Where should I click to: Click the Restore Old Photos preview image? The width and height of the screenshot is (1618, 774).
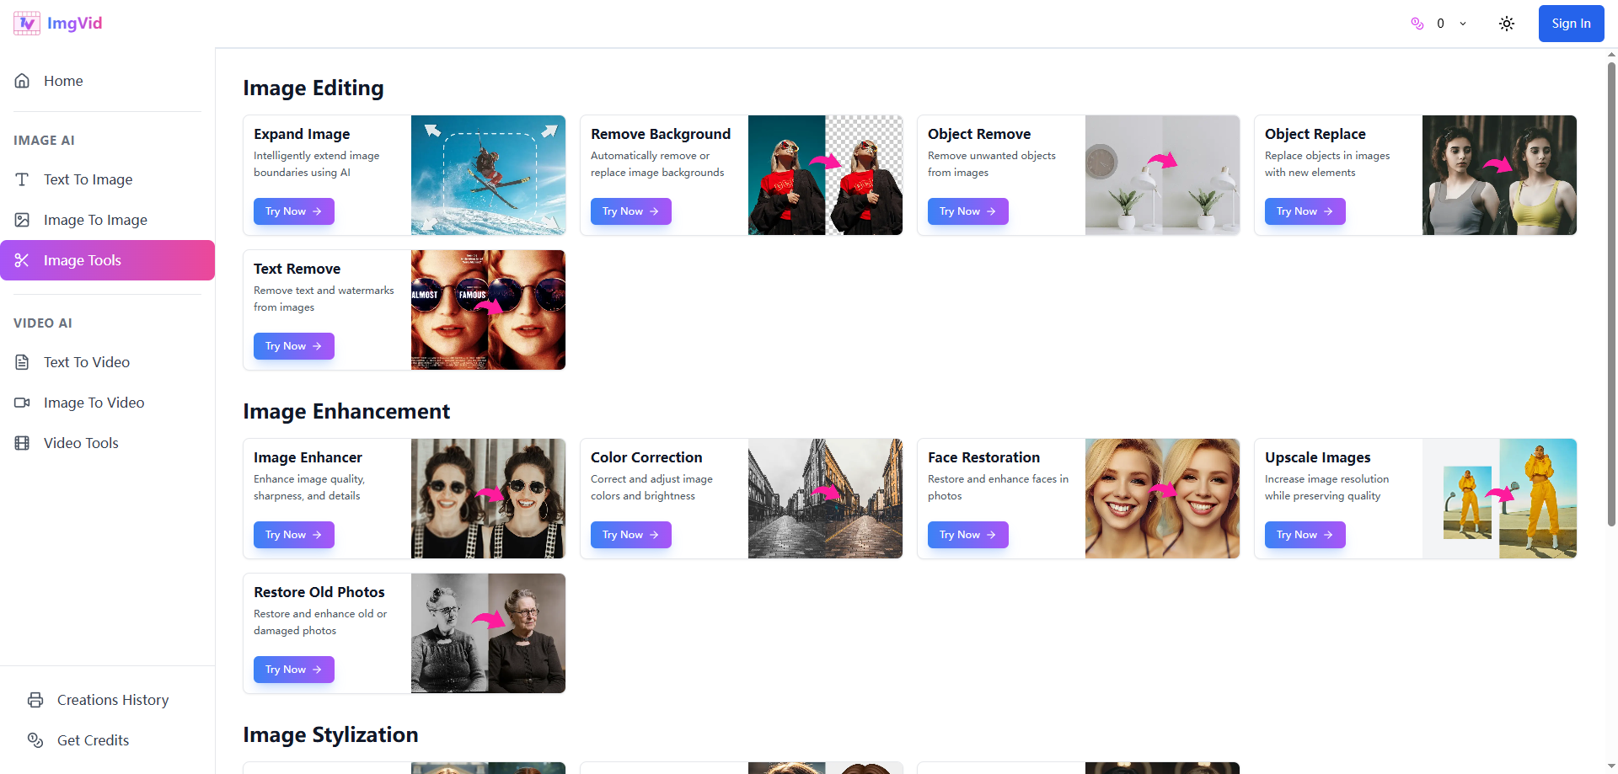[488, 633]
